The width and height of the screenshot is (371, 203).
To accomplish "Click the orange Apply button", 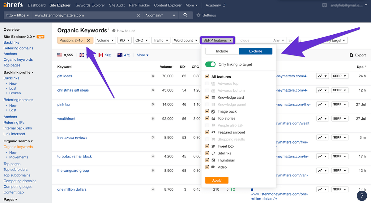I will [217, 180].
